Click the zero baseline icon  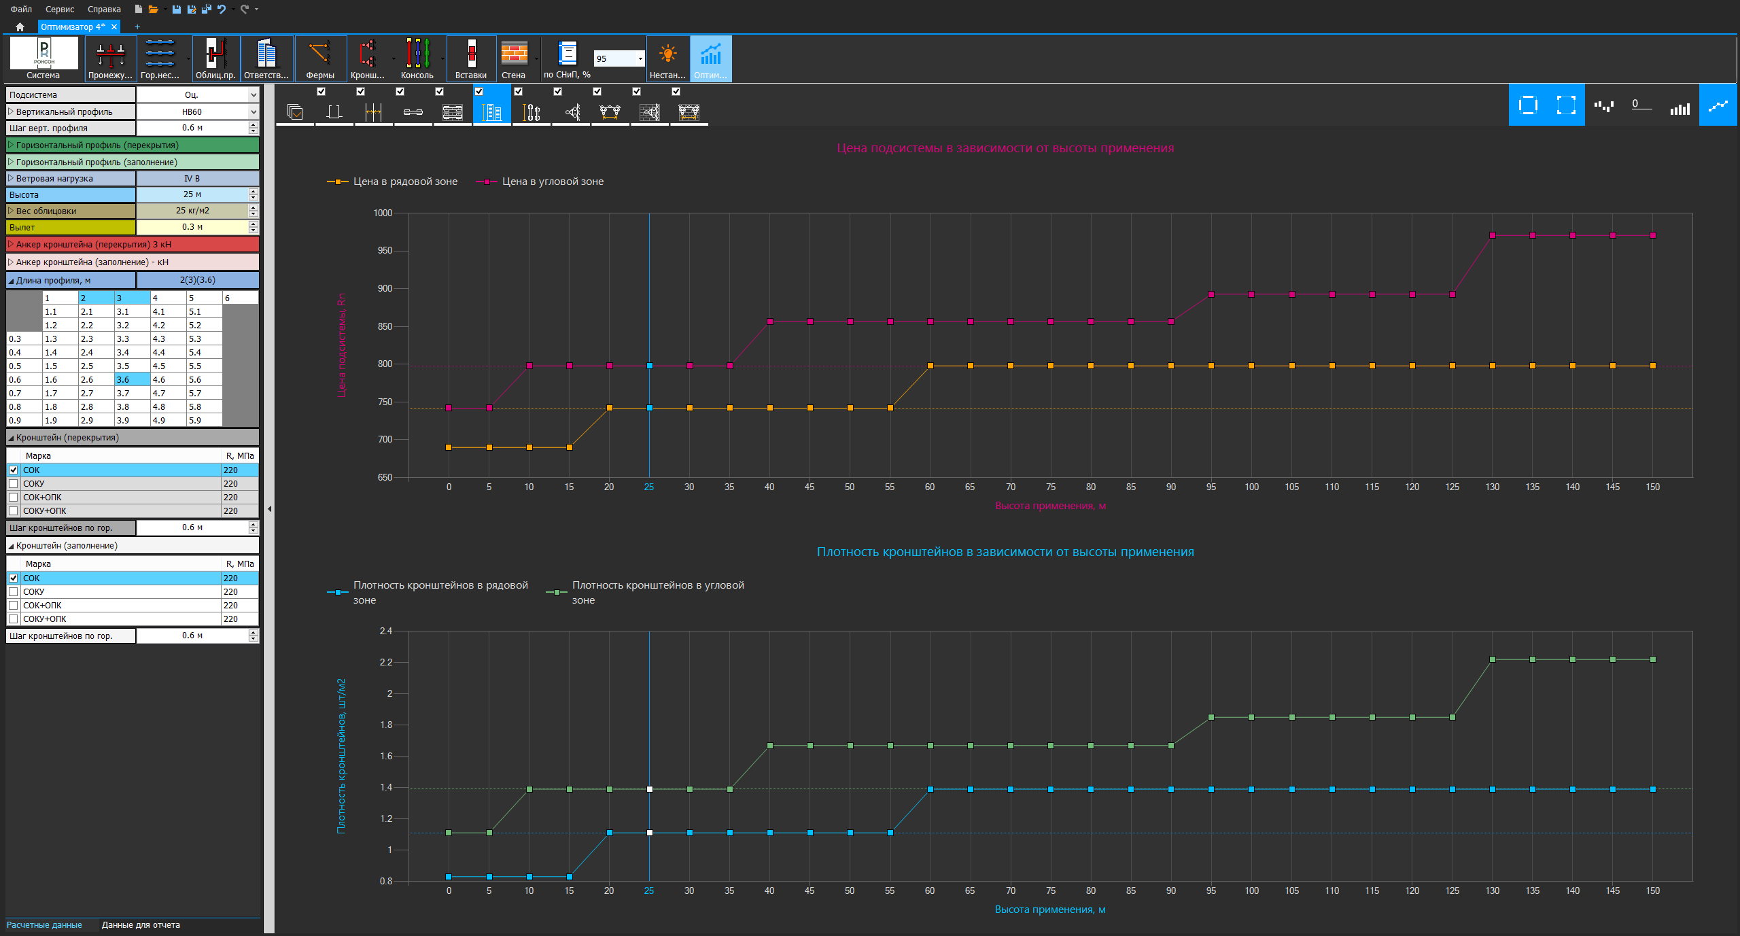coord(1641,105)
